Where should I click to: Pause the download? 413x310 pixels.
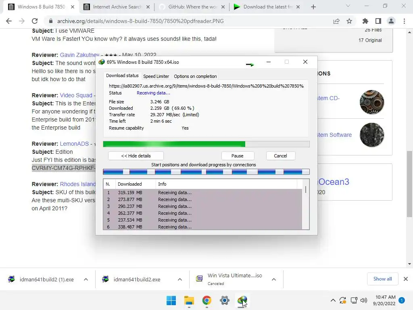[x=237, y=156]
